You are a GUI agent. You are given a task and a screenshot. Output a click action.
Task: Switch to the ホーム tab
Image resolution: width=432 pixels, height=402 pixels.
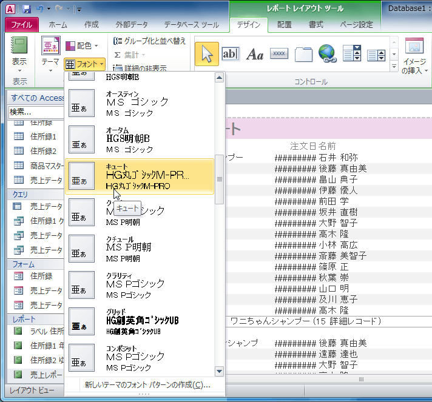[58, 25]
